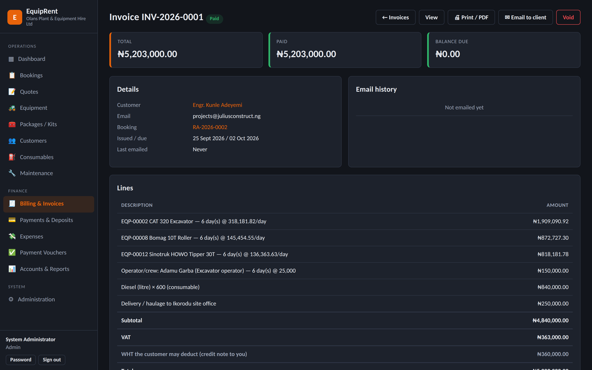592x370 pixels.
Task: Click the Diesel (litre) × 600 line
Action: tap(345, 287)
